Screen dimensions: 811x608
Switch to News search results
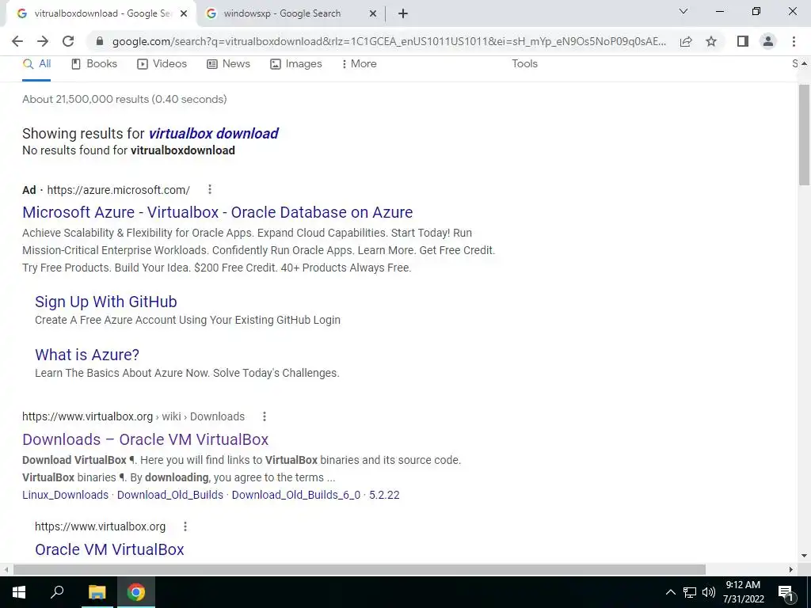[x=229, y=63]
